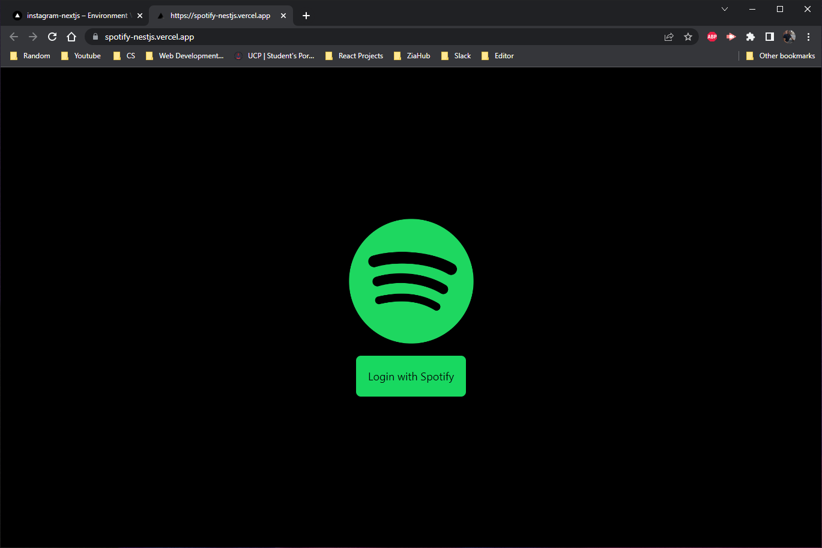Open the Youtube bookmarks folder

click(x=81, y=56)
